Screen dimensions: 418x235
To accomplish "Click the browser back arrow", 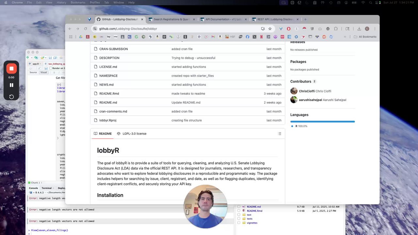I will tap(70, 29).
